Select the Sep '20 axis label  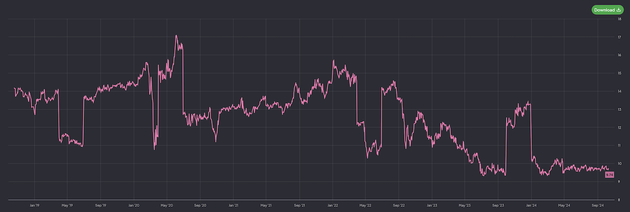200,206
